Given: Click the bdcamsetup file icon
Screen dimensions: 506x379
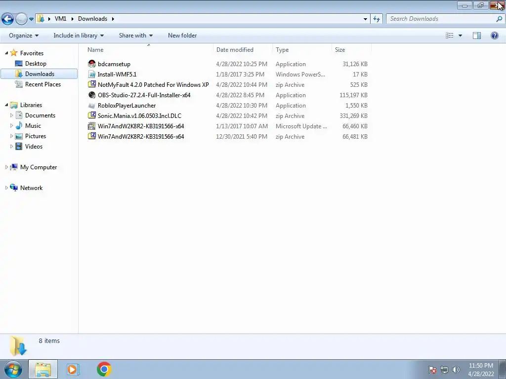Looking at the screenshot, I should coord(92,64).
